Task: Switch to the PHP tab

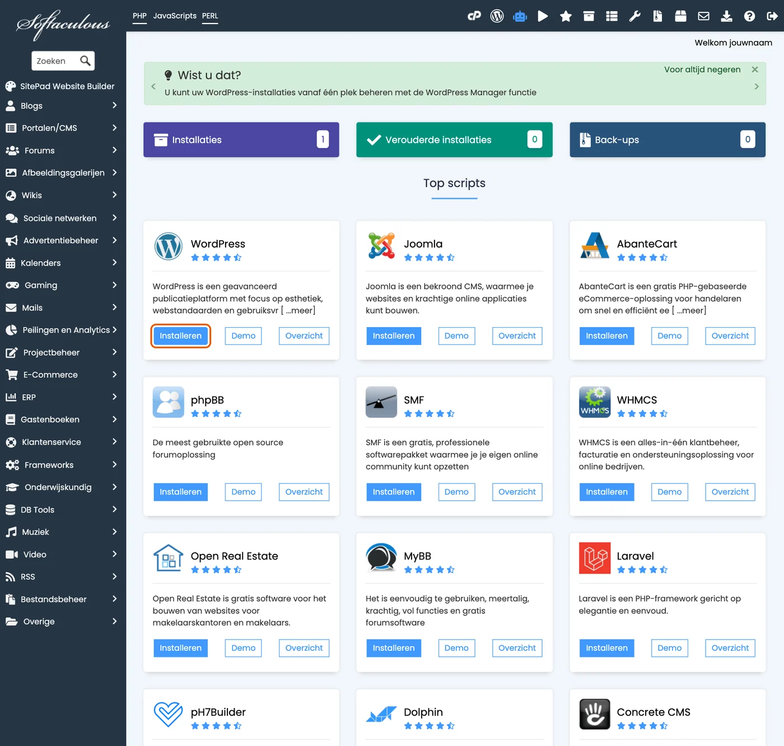Action: pyautogui.click(x=139, y=16)
